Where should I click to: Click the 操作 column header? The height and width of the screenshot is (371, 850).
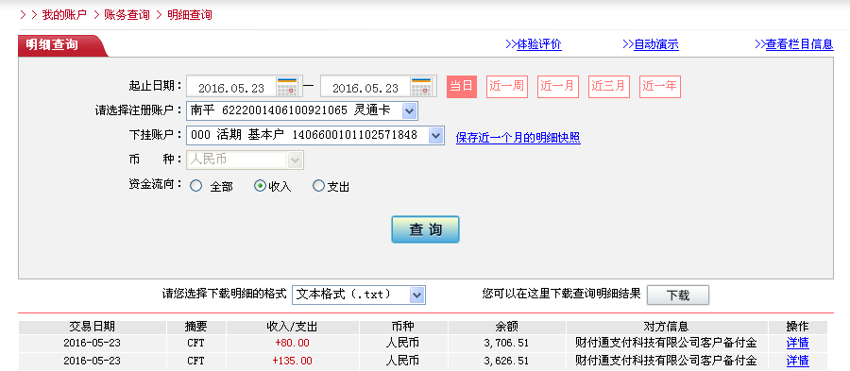click(797, 327)
